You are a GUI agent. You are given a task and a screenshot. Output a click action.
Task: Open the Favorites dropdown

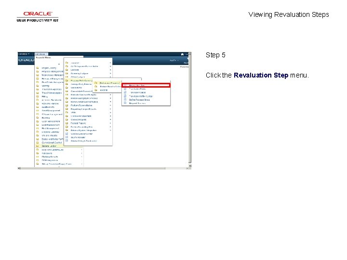[24, 54]
